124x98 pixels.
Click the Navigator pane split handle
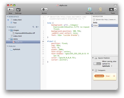(x=105, y=56)
